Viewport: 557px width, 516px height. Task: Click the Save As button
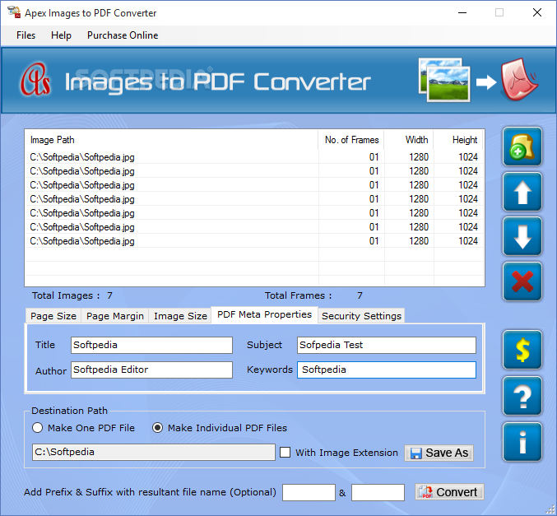[x=439, y=453]
